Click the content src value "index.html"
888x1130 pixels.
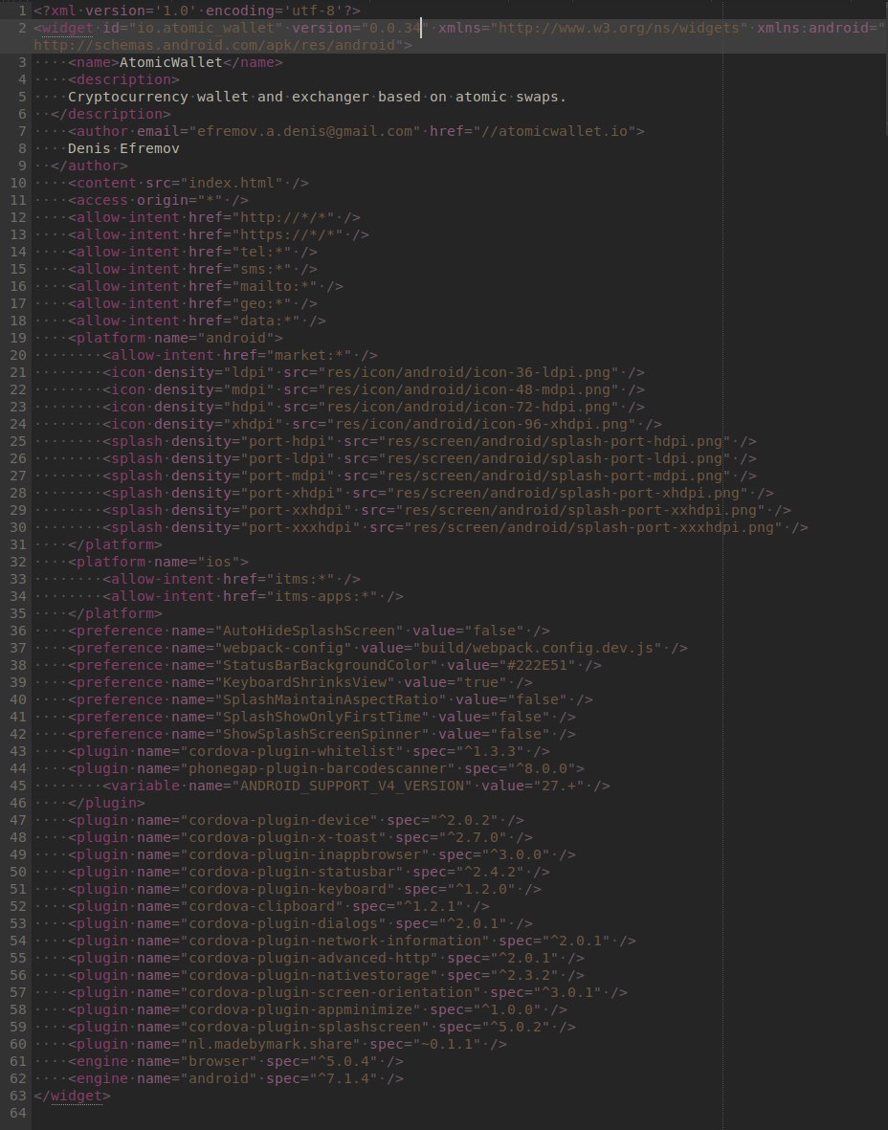pyautogui.click(x=232, y=184)
